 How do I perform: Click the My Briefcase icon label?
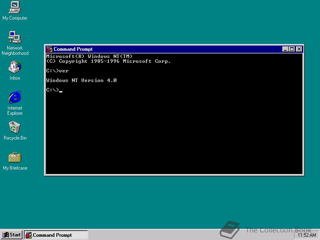(x=15, y=168)
